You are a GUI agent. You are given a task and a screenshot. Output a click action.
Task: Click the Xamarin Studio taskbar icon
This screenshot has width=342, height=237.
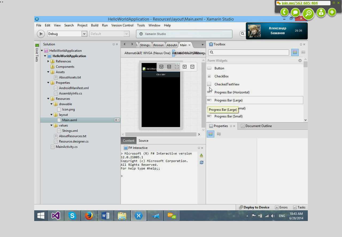coord(139,216)
